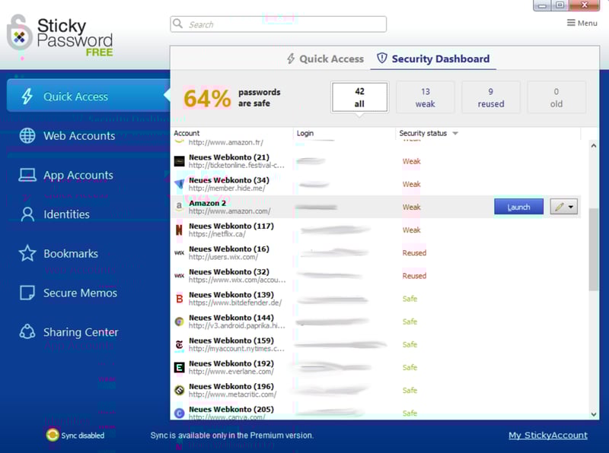Image resolution: width=609 pixels, height=453 pixels.
Task: Switch to the Quick Access tab
Action: 326,59
